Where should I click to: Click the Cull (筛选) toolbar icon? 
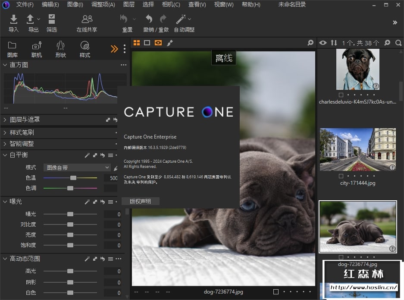(x=52, y=19)
